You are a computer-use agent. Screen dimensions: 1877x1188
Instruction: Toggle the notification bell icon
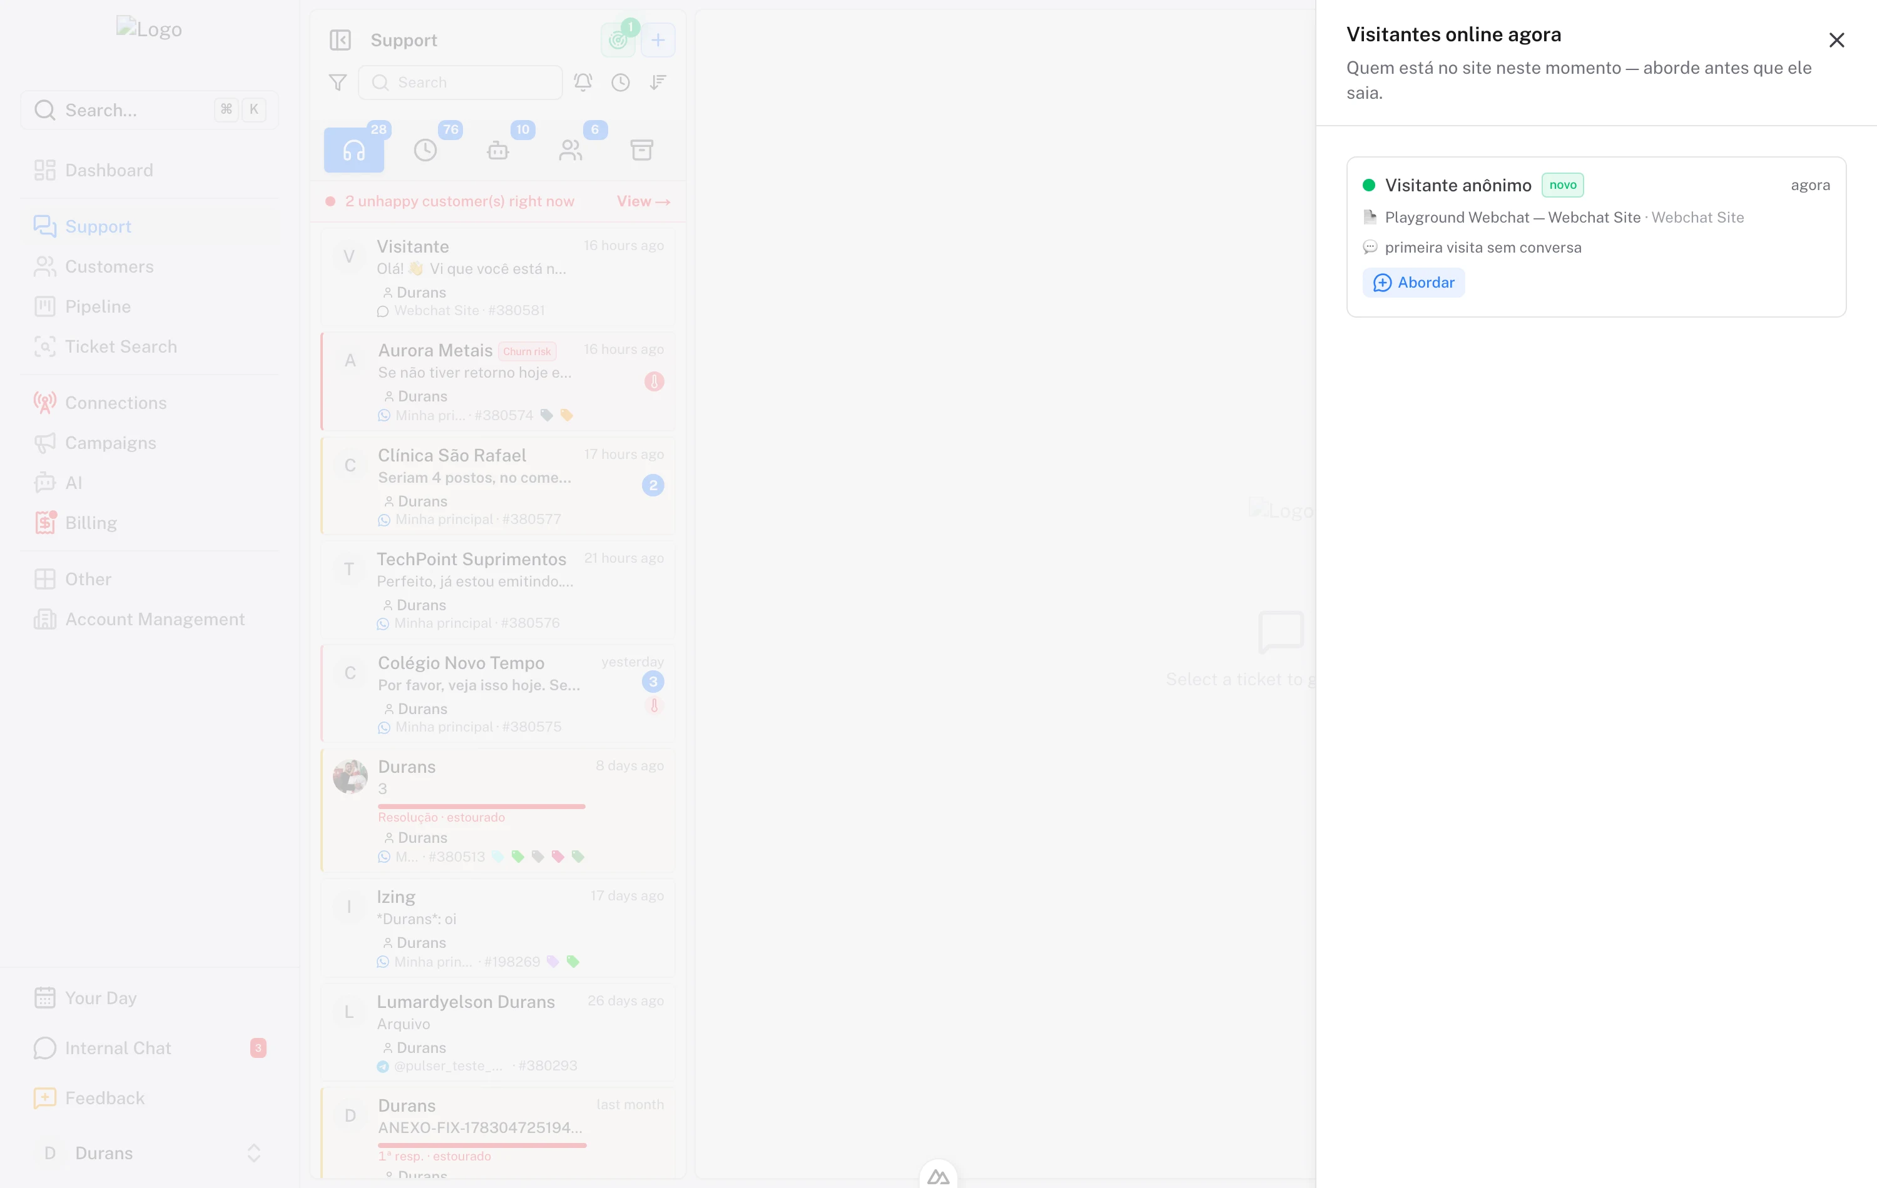(x=583, y=83)
